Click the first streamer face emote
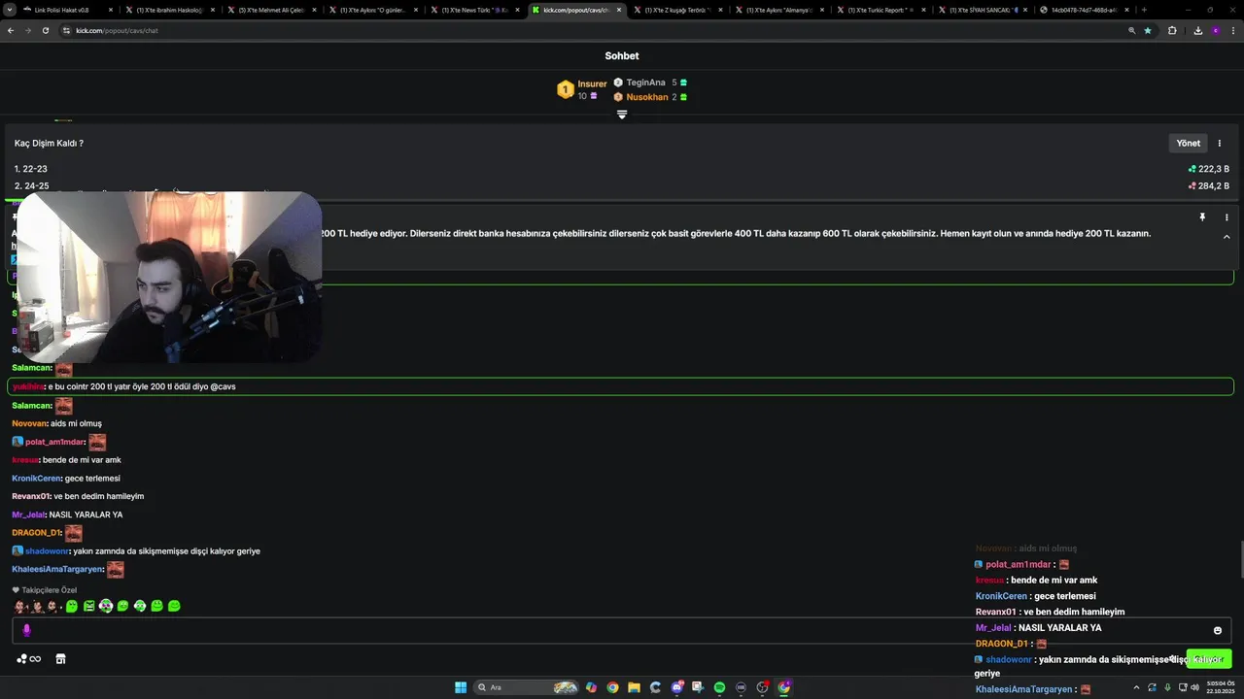The height and width of the screenshot is (699, 1244). pos(19,606)
